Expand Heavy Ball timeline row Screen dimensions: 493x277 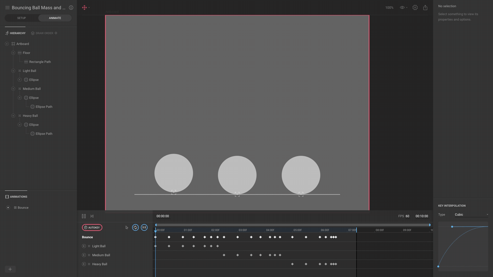pyautogui.click(x=84, y=264)
